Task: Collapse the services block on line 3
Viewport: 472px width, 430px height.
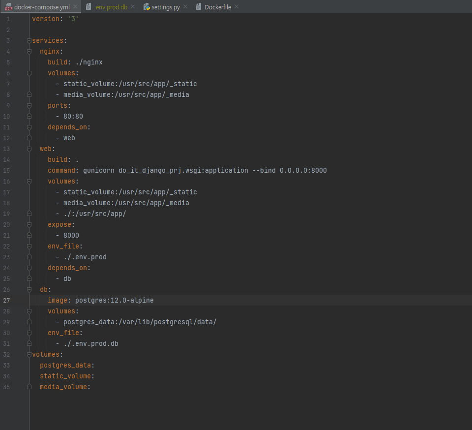Action: click(x=29, y=41)
